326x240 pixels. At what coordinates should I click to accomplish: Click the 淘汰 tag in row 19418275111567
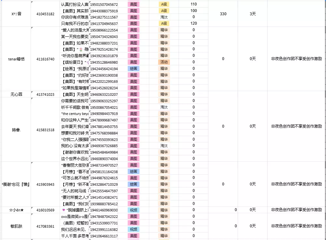[x=164, y=17]
